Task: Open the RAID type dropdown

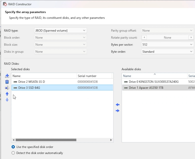Action: pyautogui.click(x=61, y=31)
